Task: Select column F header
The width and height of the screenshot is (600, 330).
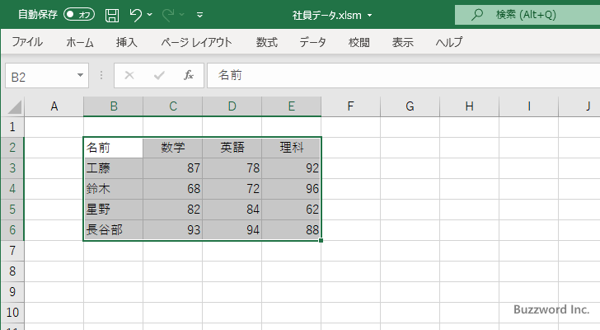Action: click(350, 106)
